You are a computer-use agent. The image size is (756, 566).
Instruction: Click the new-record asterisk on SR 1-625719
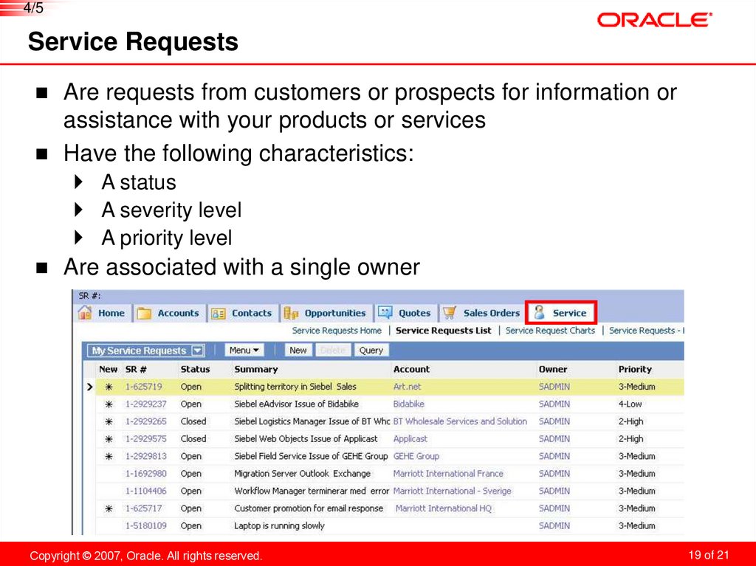pos(108,386)
